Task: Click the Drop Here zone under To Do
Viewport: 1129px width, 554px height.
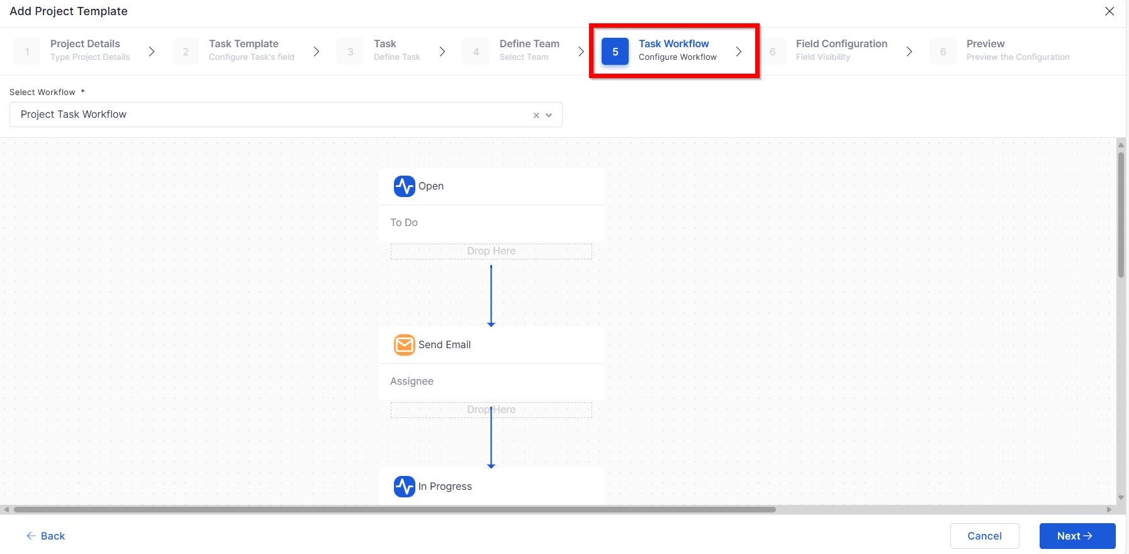Action: (491, 251)
